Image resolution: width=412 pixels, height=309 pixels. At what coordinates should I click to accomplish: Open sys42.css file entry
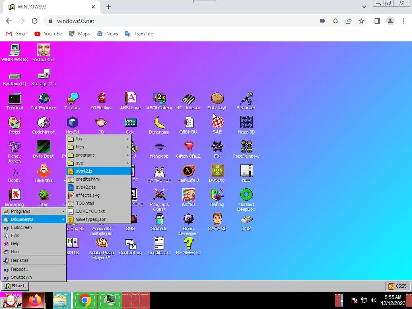pos(99,187)
